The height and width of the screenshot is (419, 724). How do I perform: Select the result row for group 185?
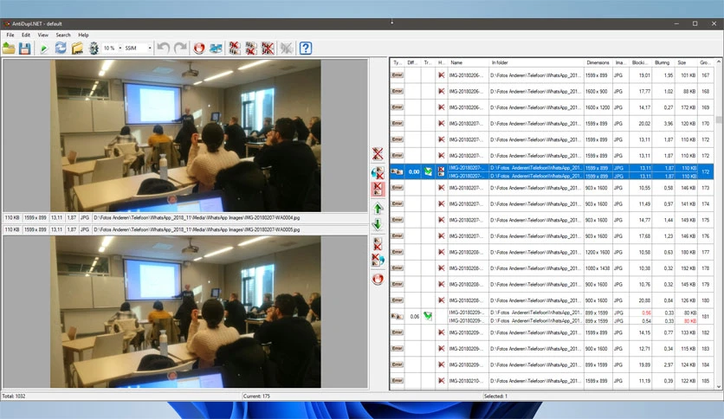(552, 381)
